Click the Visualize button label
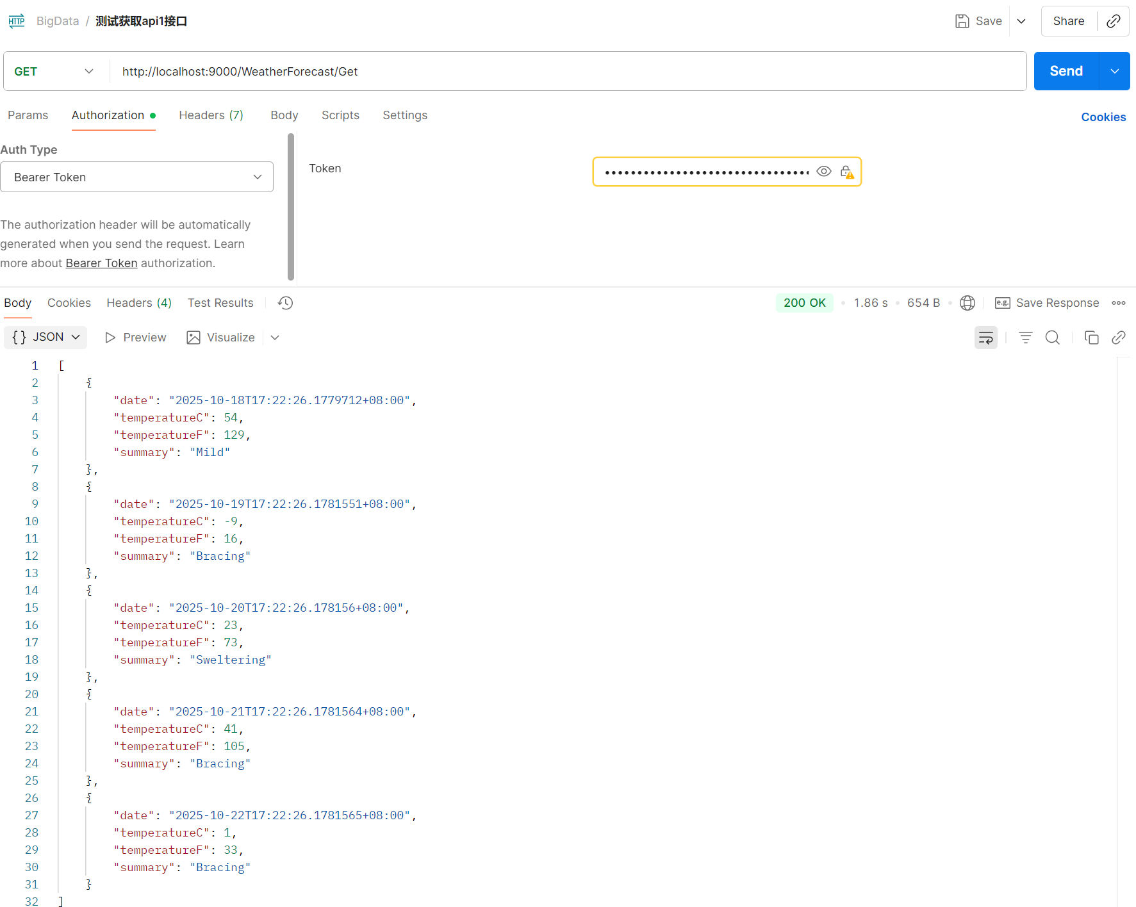 pos(231,338)
